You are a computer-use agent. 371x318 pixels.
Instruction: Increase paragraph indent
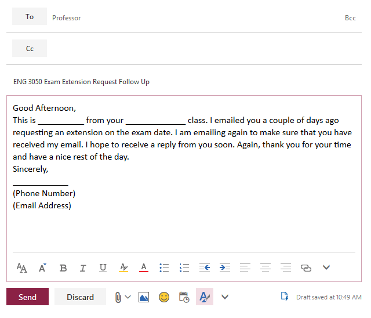(225, 268)
